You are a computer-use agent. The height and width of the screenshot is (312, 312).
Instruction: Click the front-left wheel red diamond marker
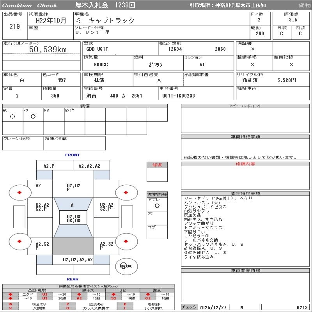point(19,192)
